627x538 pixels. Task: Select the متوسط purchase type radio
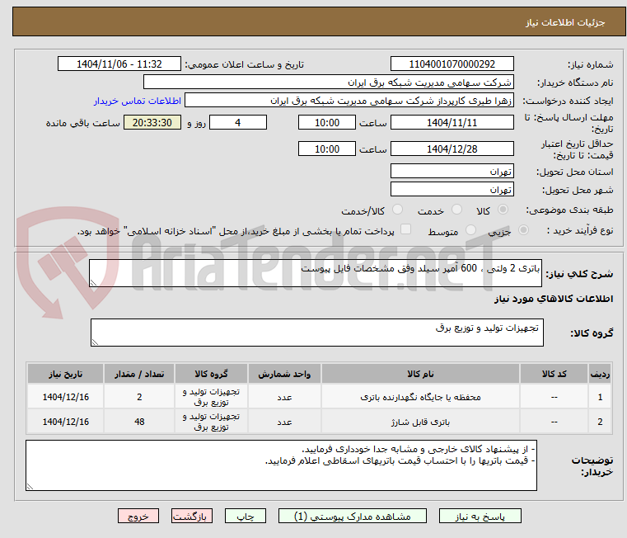pyautogui.click(x=470, y=230)
